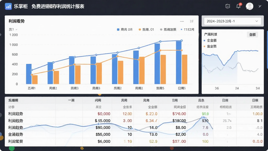Viewport: 268px width, 151px height.
Task: Click the red $37.00 cell
Action: point(179,141)
